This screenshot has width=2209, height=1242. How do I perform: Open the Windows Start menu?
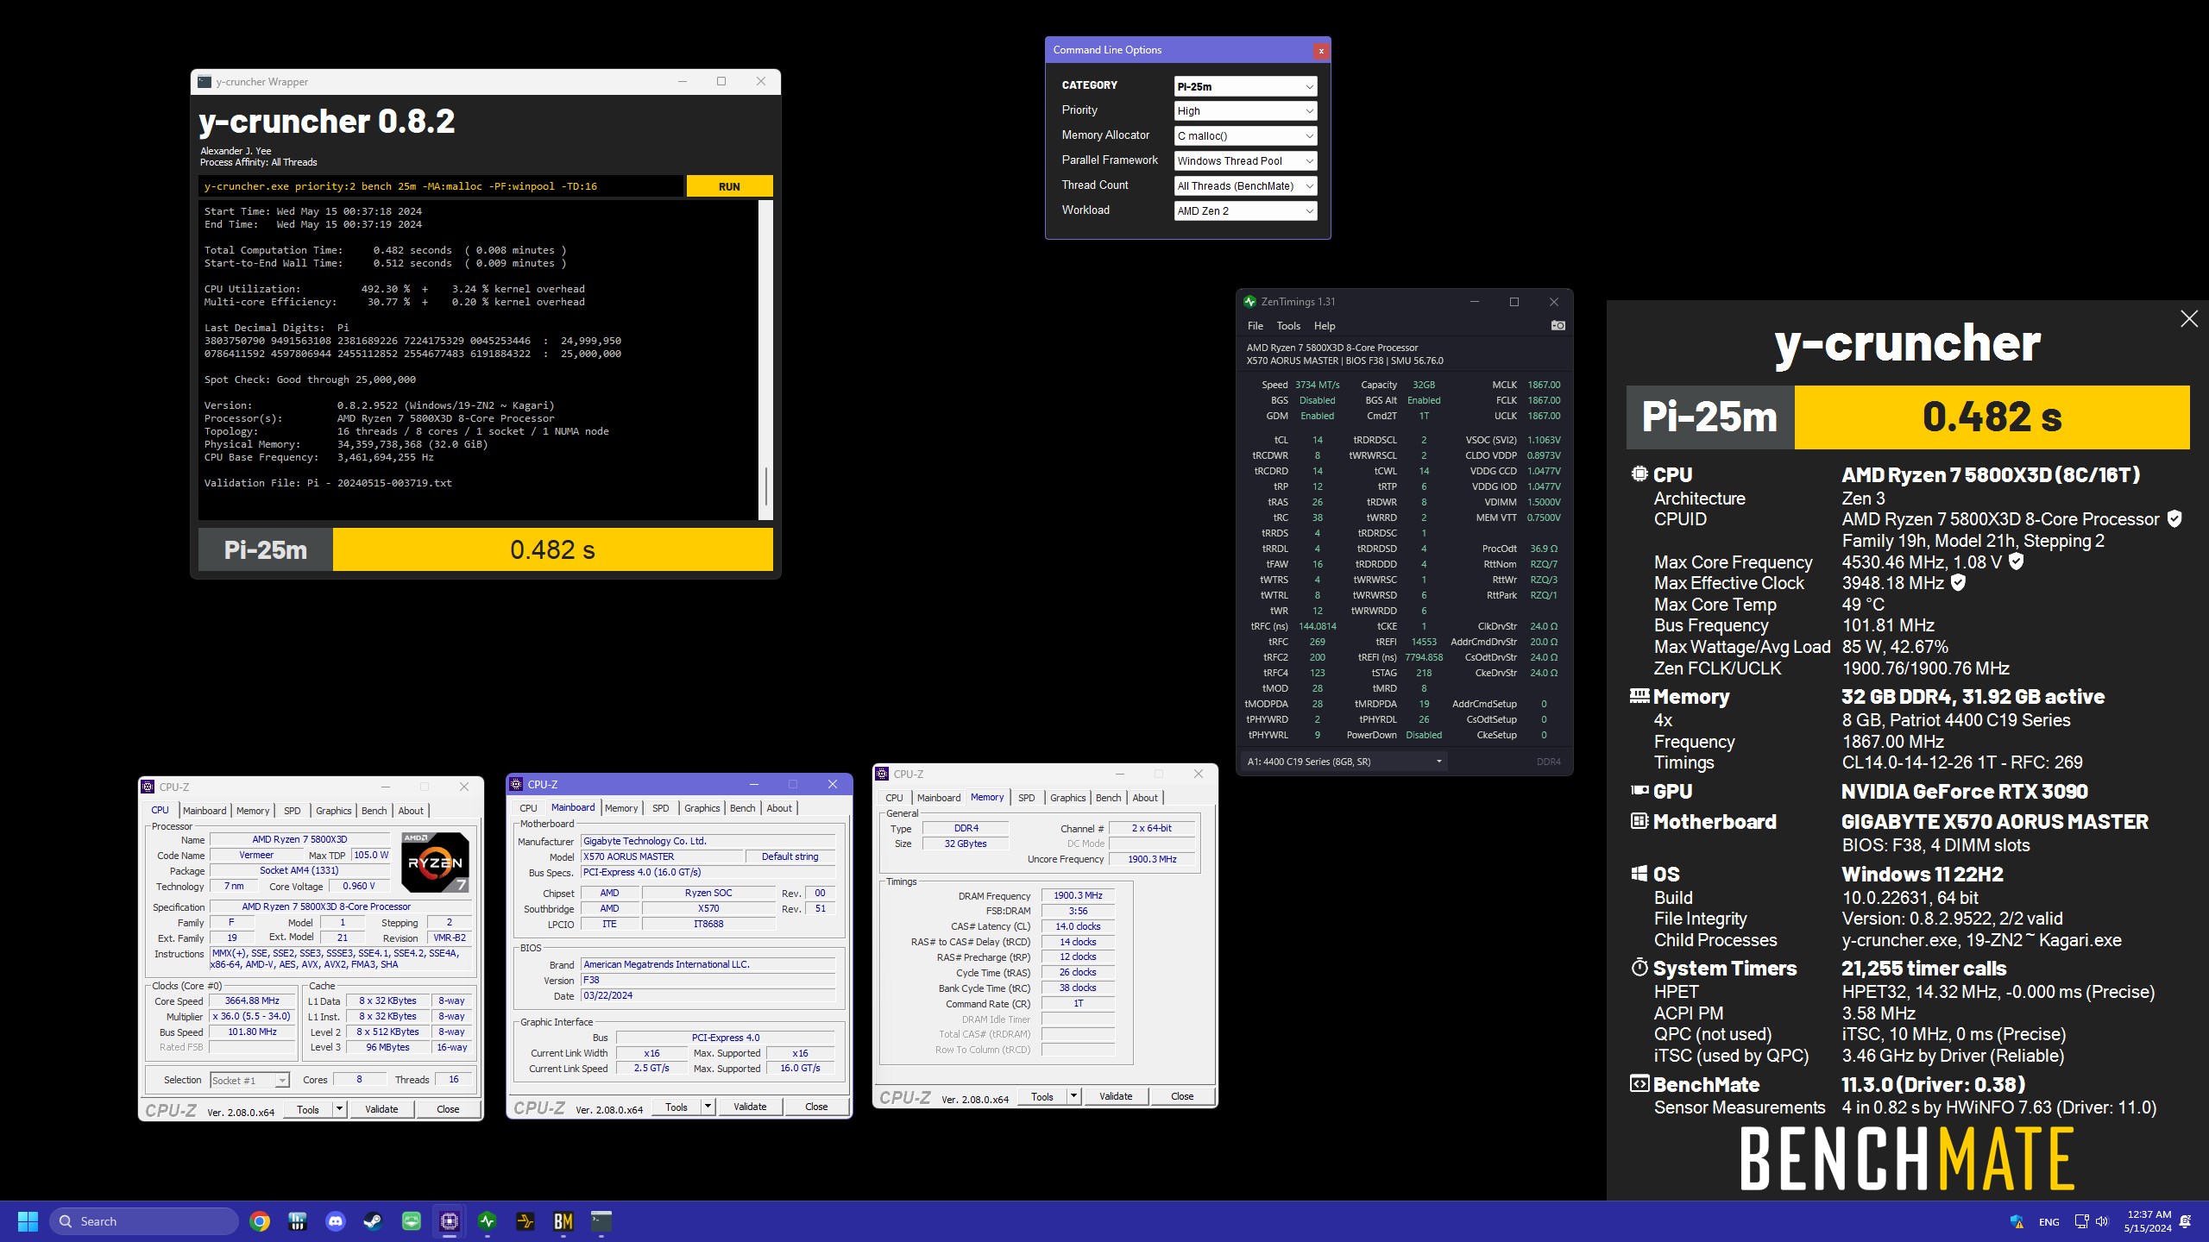coord(28,1221)
